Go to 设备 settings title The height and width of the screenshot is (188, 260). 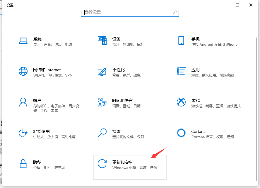pyautogui.click(x=117, y=39)
